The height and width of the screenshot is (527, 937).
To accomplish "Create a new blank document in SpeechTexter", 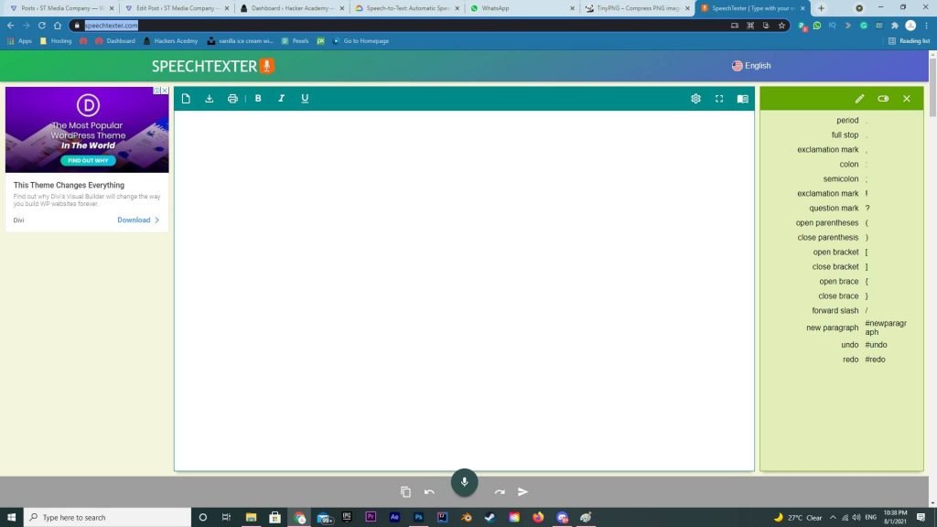I will pos(186,99).
